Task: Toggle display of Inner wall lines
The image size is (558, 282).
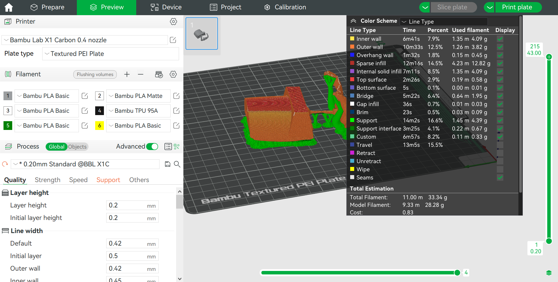Action: (500, 39)
